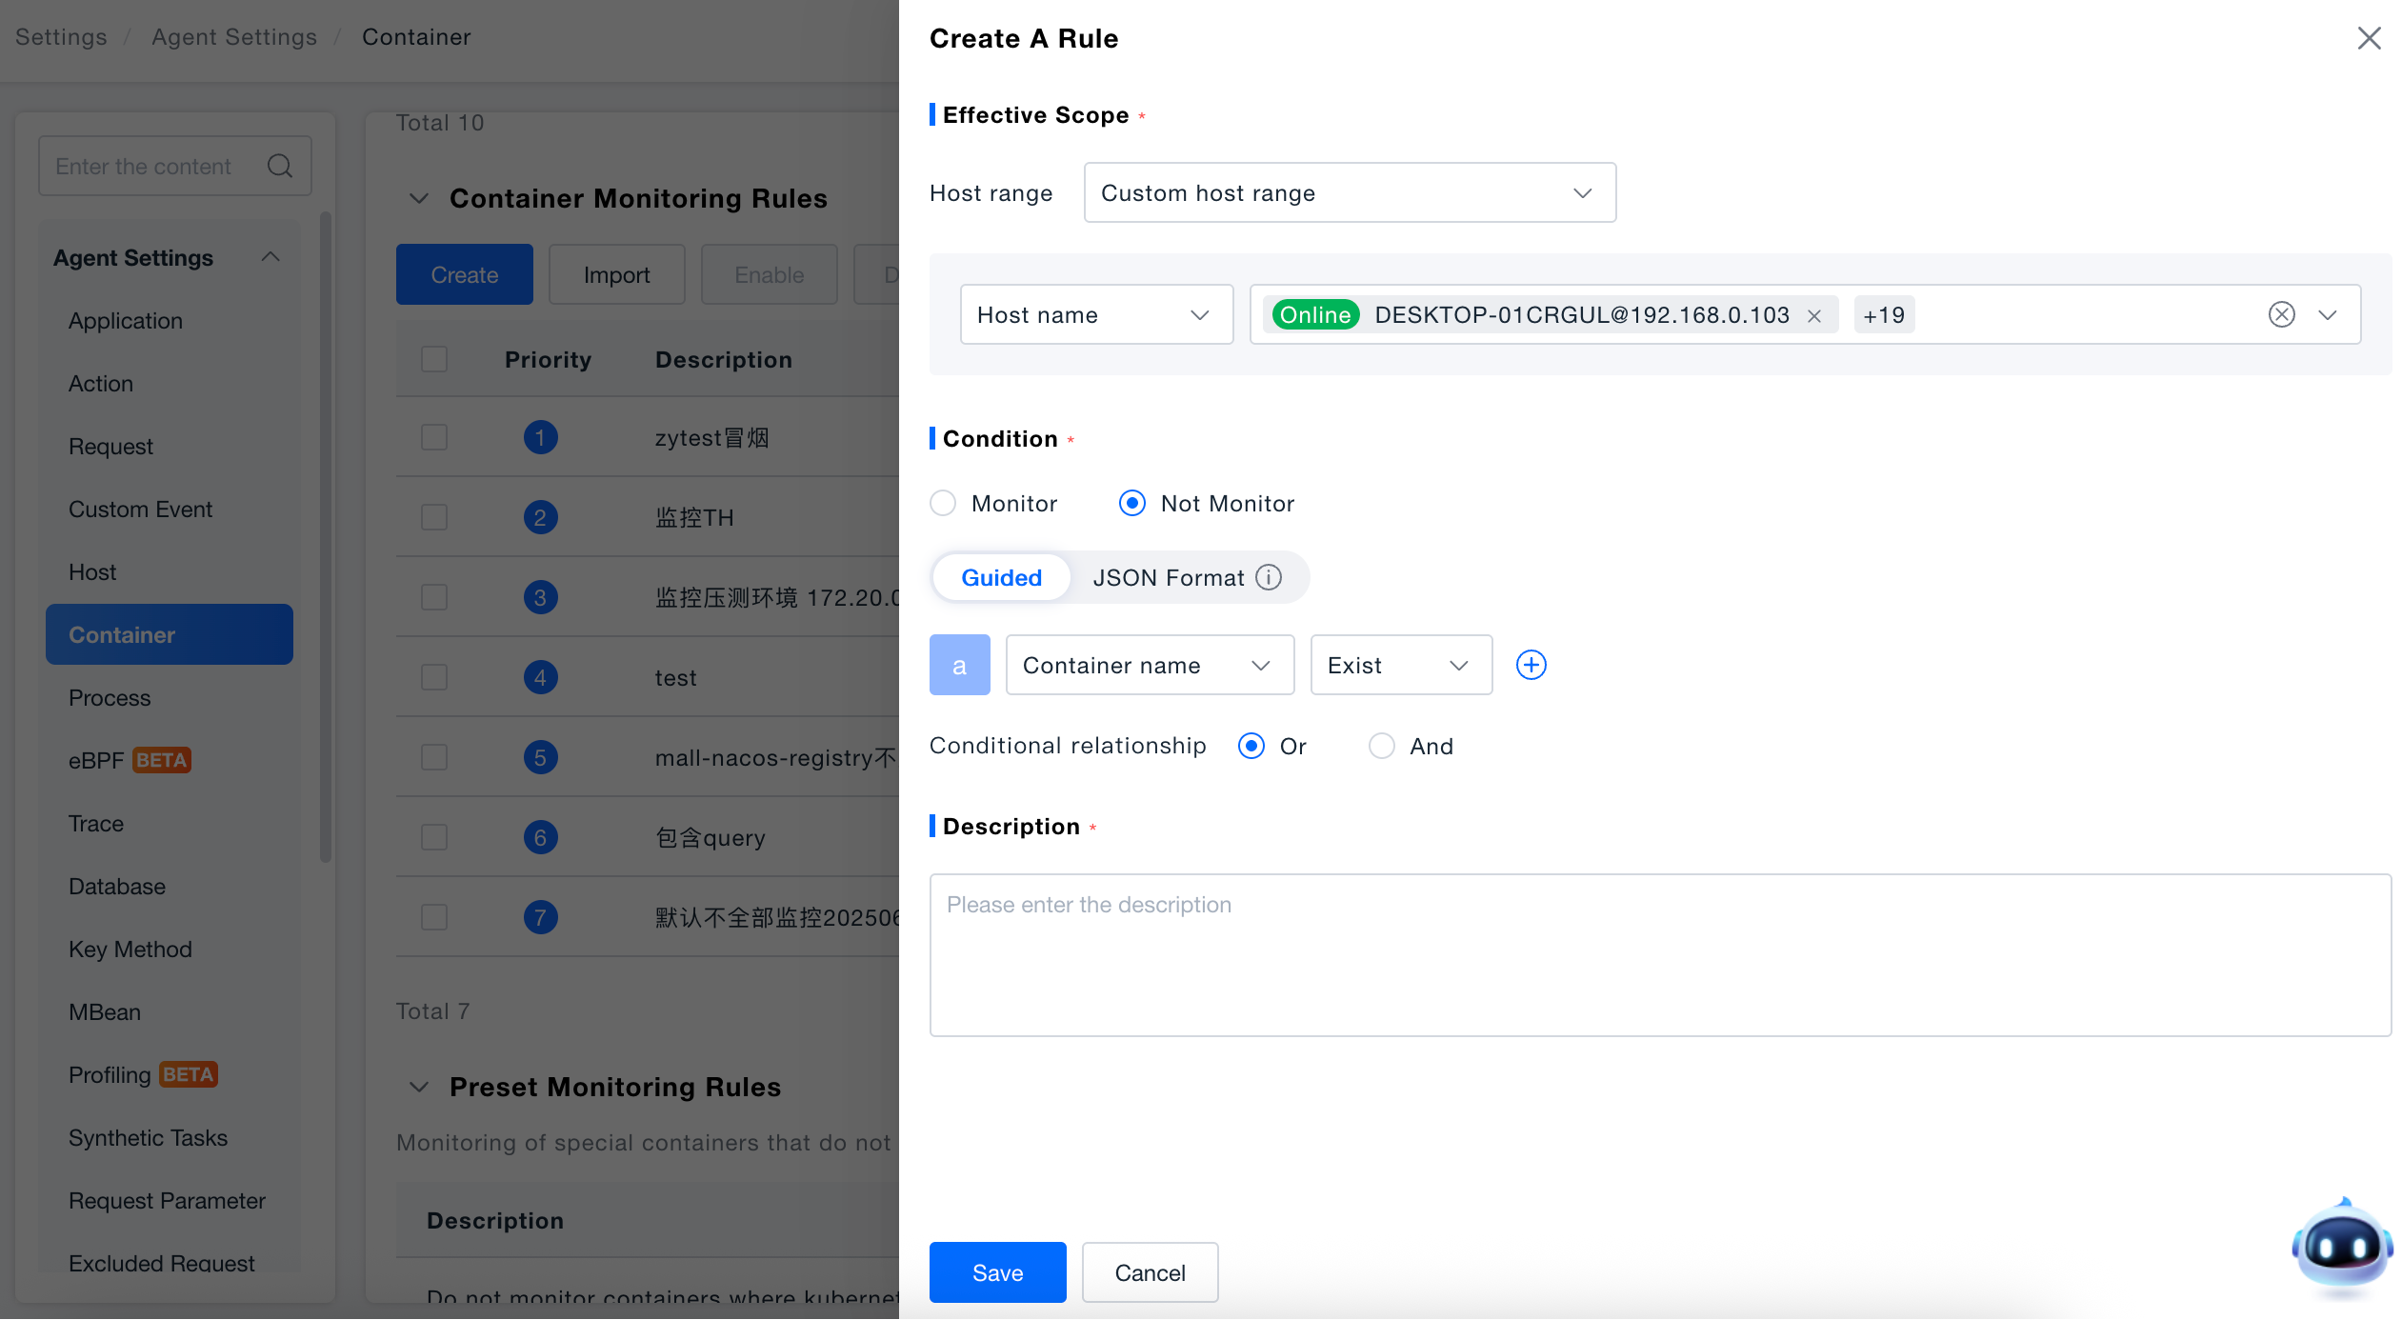Click the add condition plus icon
Screen dimensions: 2402x1320
(x=1531, y=665)
